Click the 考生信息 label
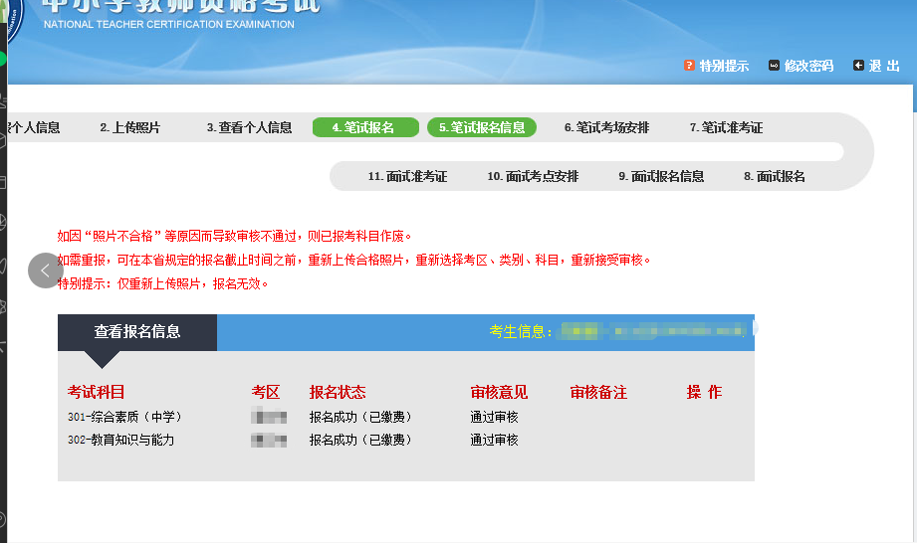This screenshot has width=917, height=543. point(521,331)
